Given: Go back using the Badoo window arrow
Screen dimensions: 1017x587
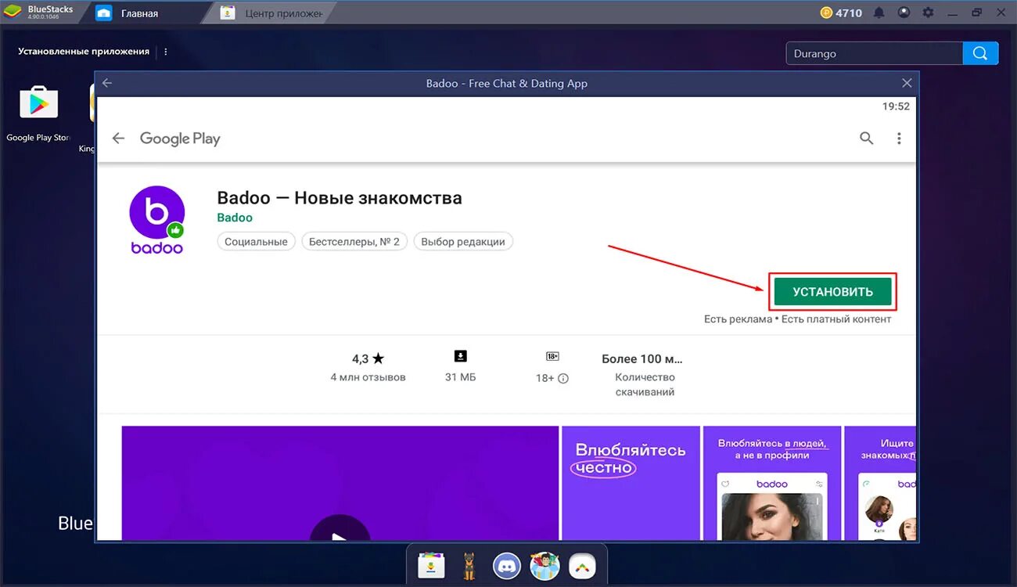Looking at the screenshot, I should tap(107, 83).
